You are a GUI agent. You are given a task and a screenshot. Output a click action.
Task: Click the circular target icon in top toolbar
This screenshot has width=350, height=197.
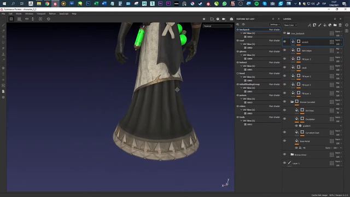coord(49,19)
